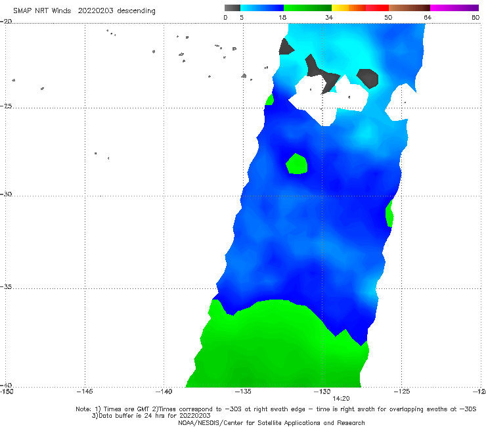Click the gray 0–5 segment of the color bar

[232, 8]
